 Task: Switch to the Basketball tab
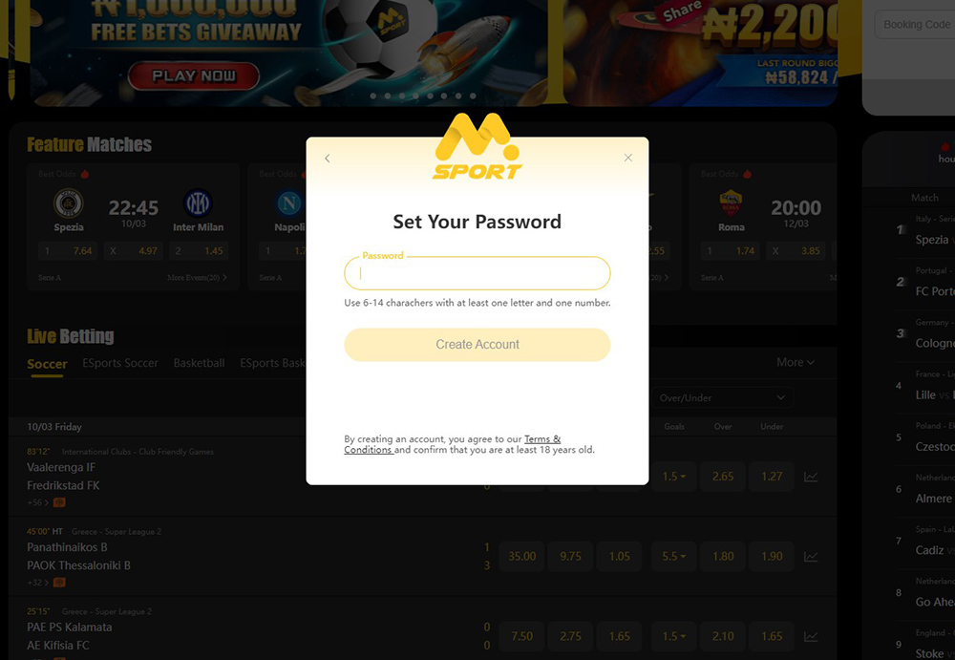(199, 363)
